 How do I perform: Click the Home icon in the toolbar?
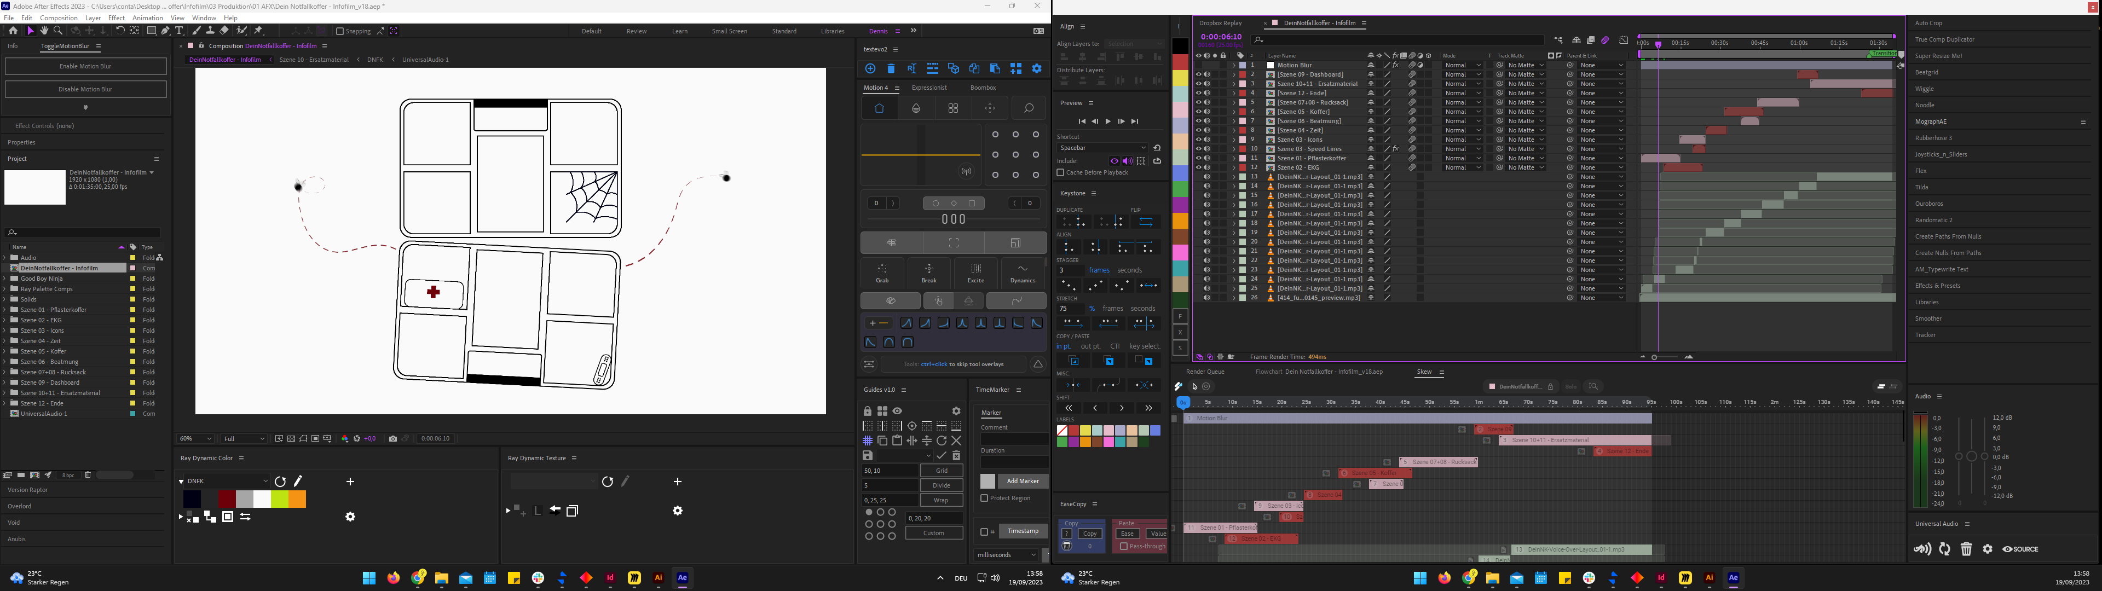[13, 31]
